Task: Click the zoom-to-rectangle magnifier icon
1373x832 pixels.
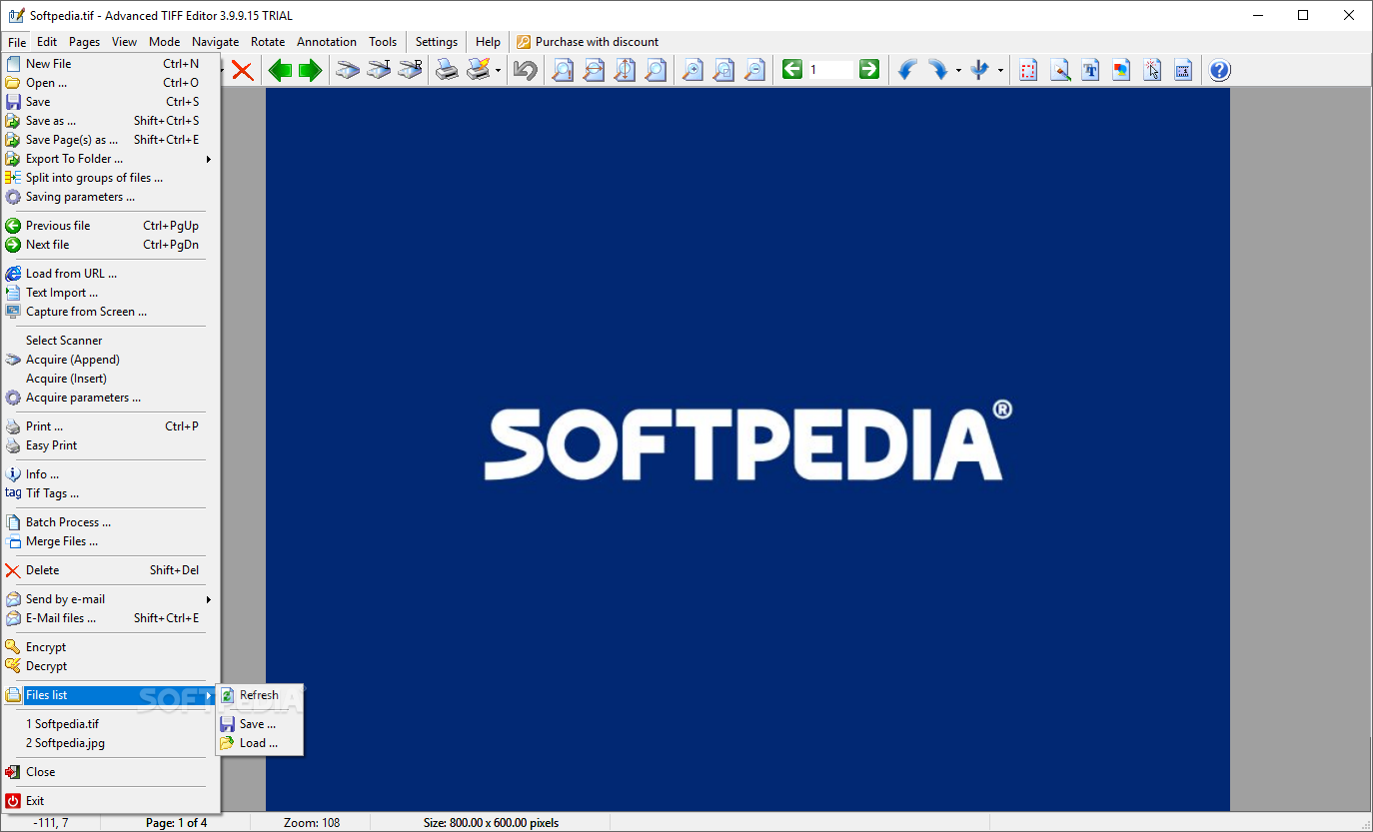Action: click(x=723, y=70)
